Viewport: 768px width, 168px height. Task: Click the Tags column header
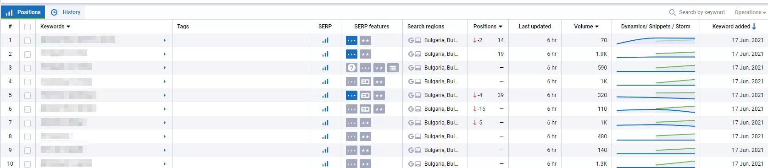183,27
